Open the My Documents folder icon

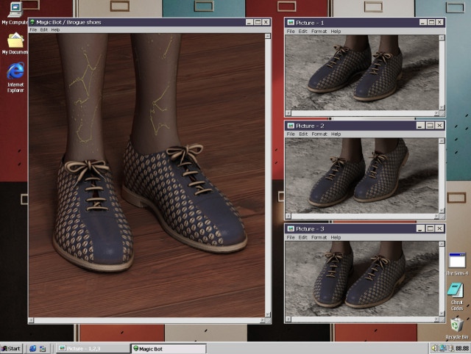(15, 41)
